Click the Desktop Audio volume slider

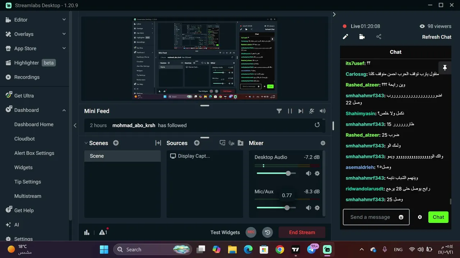pos(276,173)
